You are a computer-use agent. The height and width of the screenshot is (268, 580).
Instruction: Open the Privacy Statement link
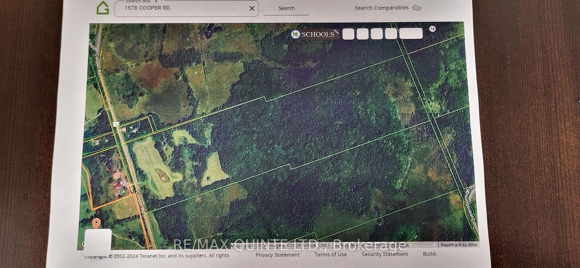(x=277, y=255)
